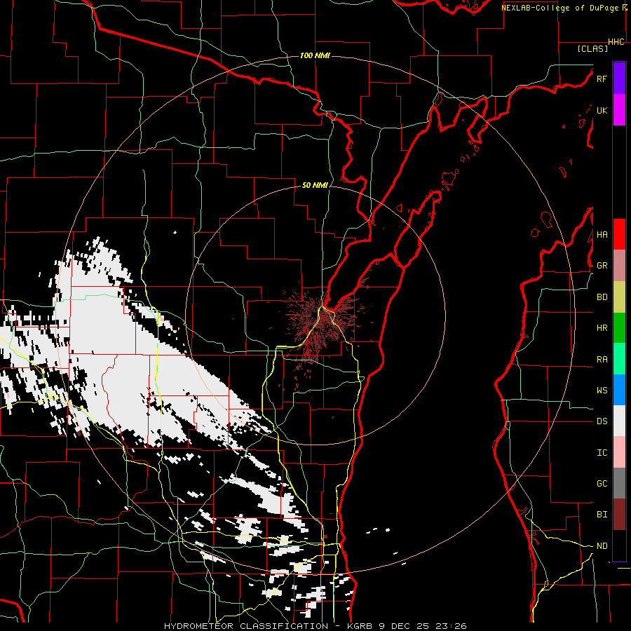Click the black ND legend swatch
631x631 pixels.
619,545
